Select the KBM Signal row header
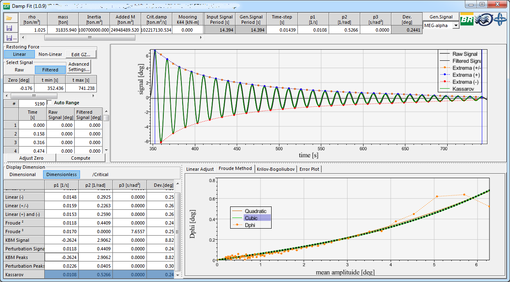The height and width of the screenshot is (282, 510). 23,240
